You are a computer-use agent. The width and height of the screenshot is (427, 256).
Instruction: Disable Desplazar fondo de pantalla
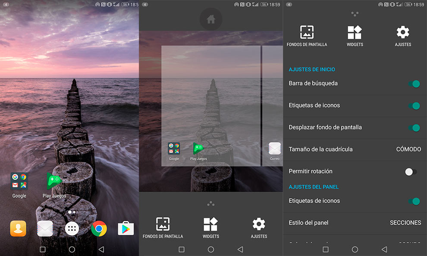point(414,128)
